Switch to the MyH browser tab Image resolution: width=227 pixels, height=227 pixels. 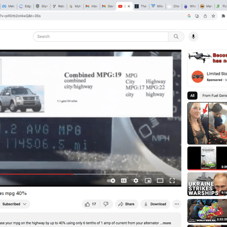coord(75,7)
